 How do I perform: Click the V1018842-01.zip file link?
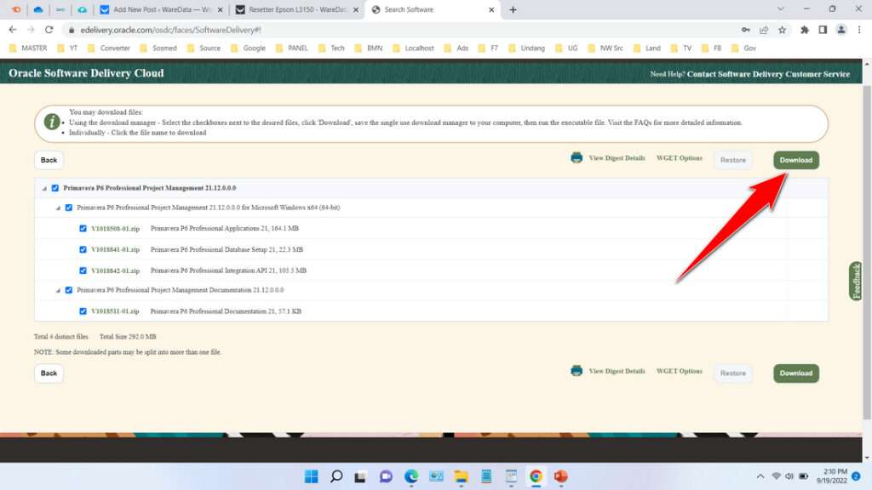click(x=115, y=271)
